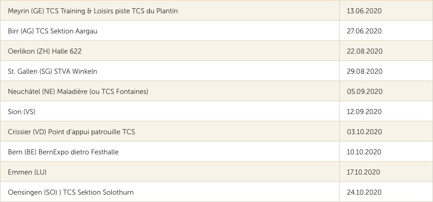Click the Oerlikon (ZH) Halle 622 entry
The width and height of the screenshot is (433, 202).
[45, 51]
